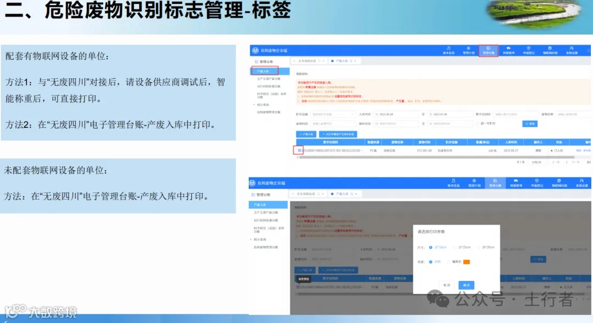The width and height of the screenshot is (593, 323).
Task: Refresh 产废入库 tab via its reload icon, top screenshot
Action: click(351, 61)
